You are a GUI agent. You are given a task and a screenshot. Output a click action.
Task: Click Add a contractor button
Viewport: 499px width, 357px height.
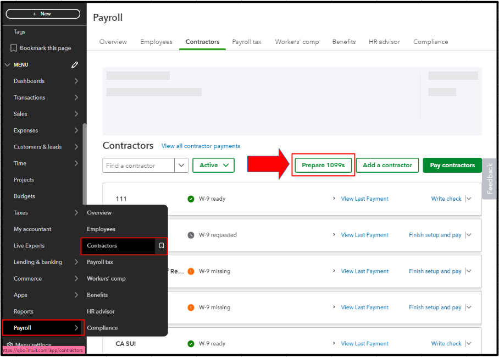(387, 165)
